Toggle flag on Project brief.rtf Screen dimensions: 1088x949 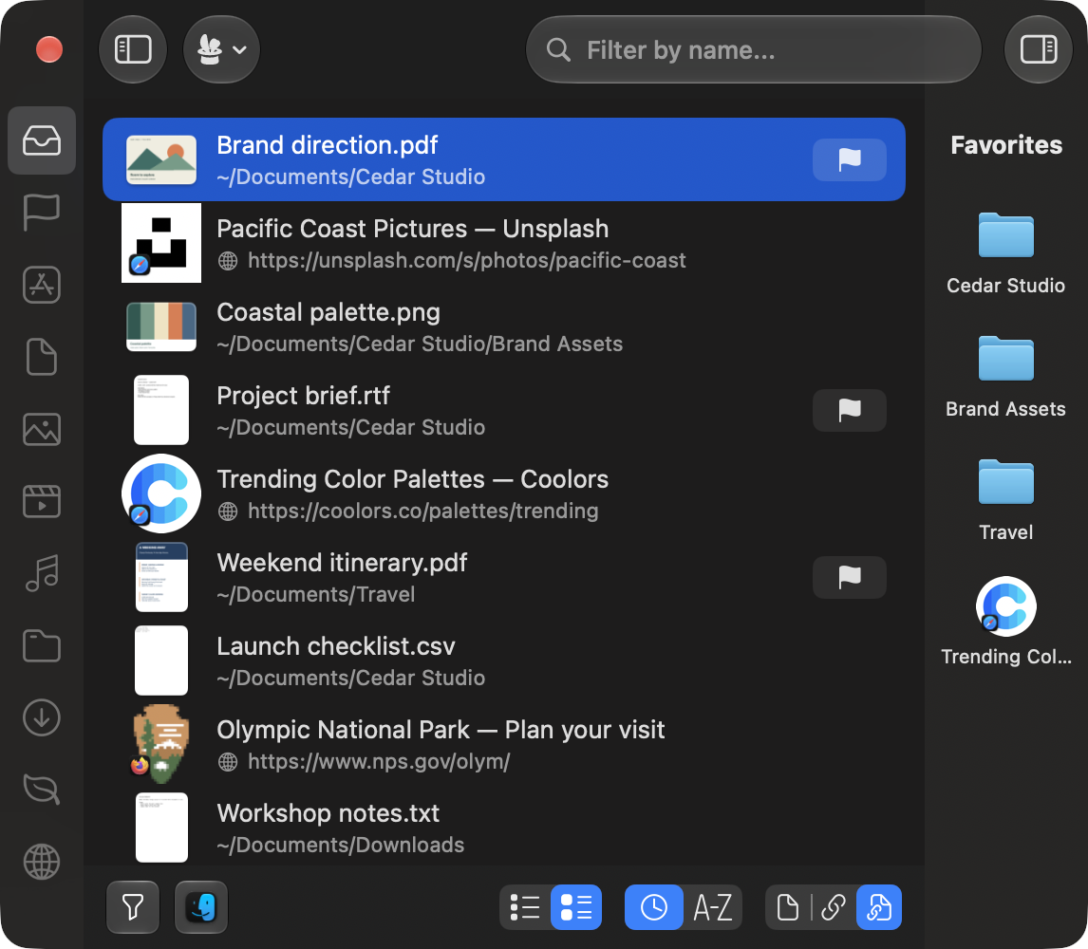(x=850, y=410)
